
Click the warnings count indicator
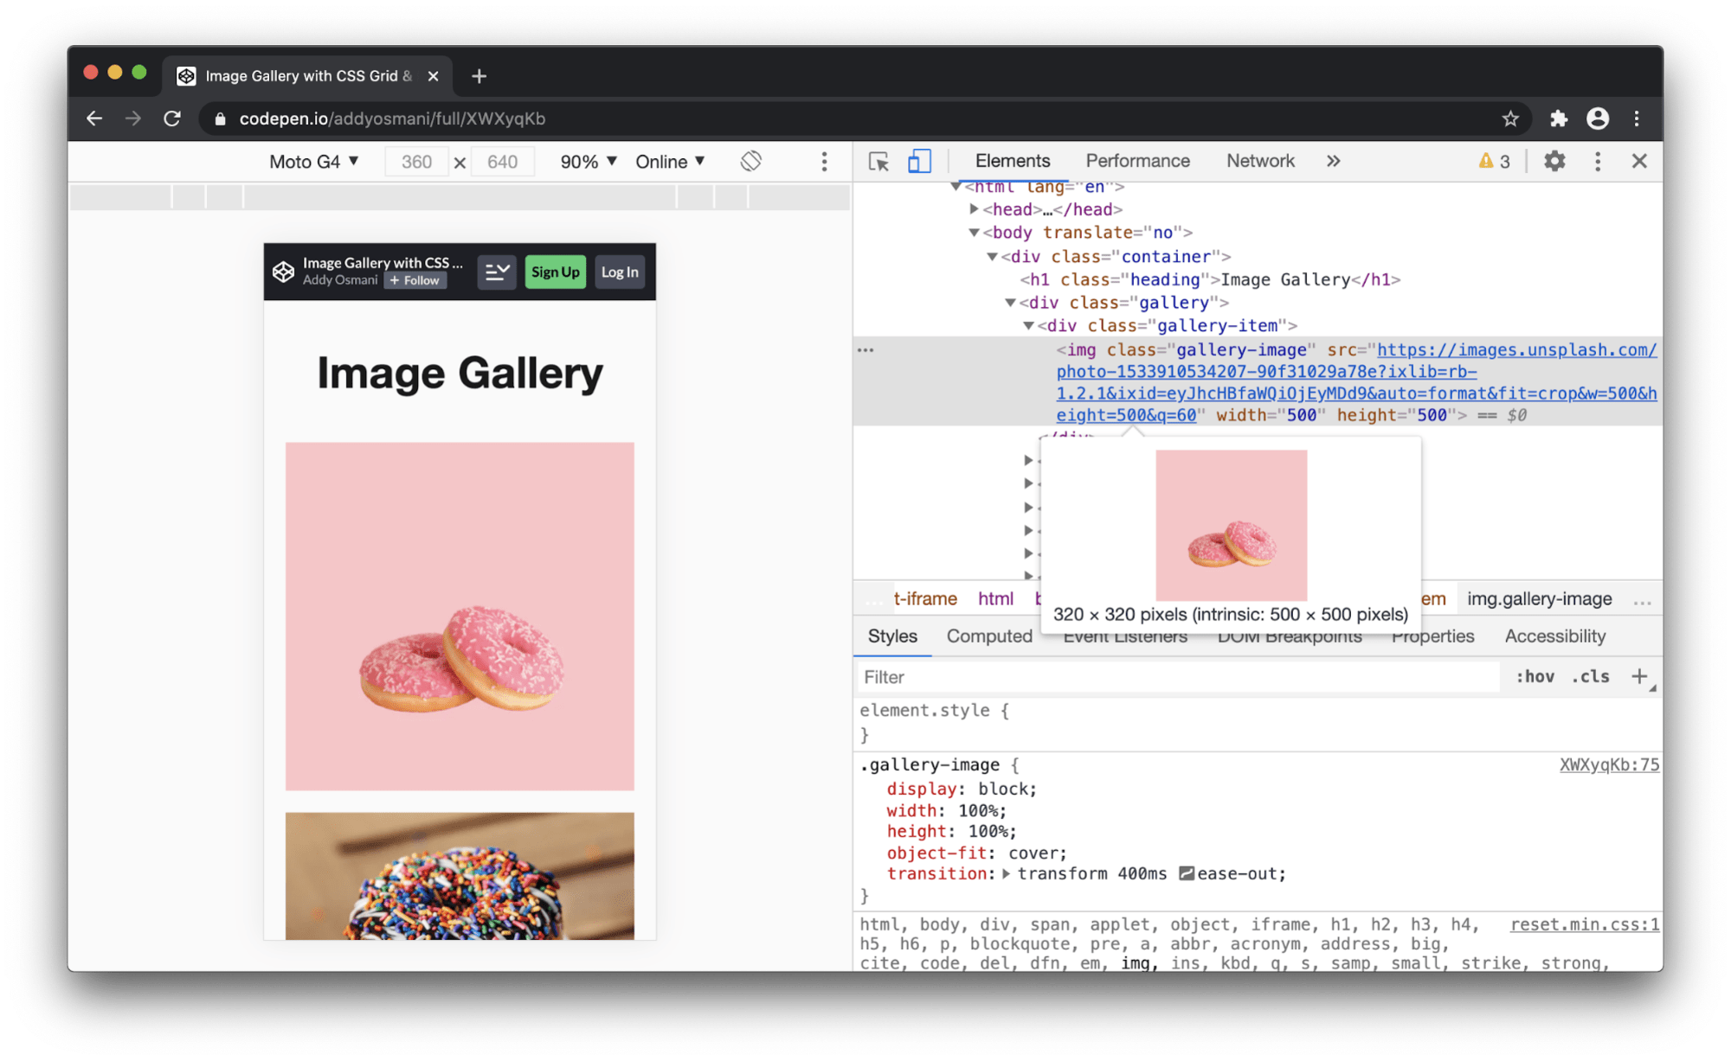[x=1495, y=161]
